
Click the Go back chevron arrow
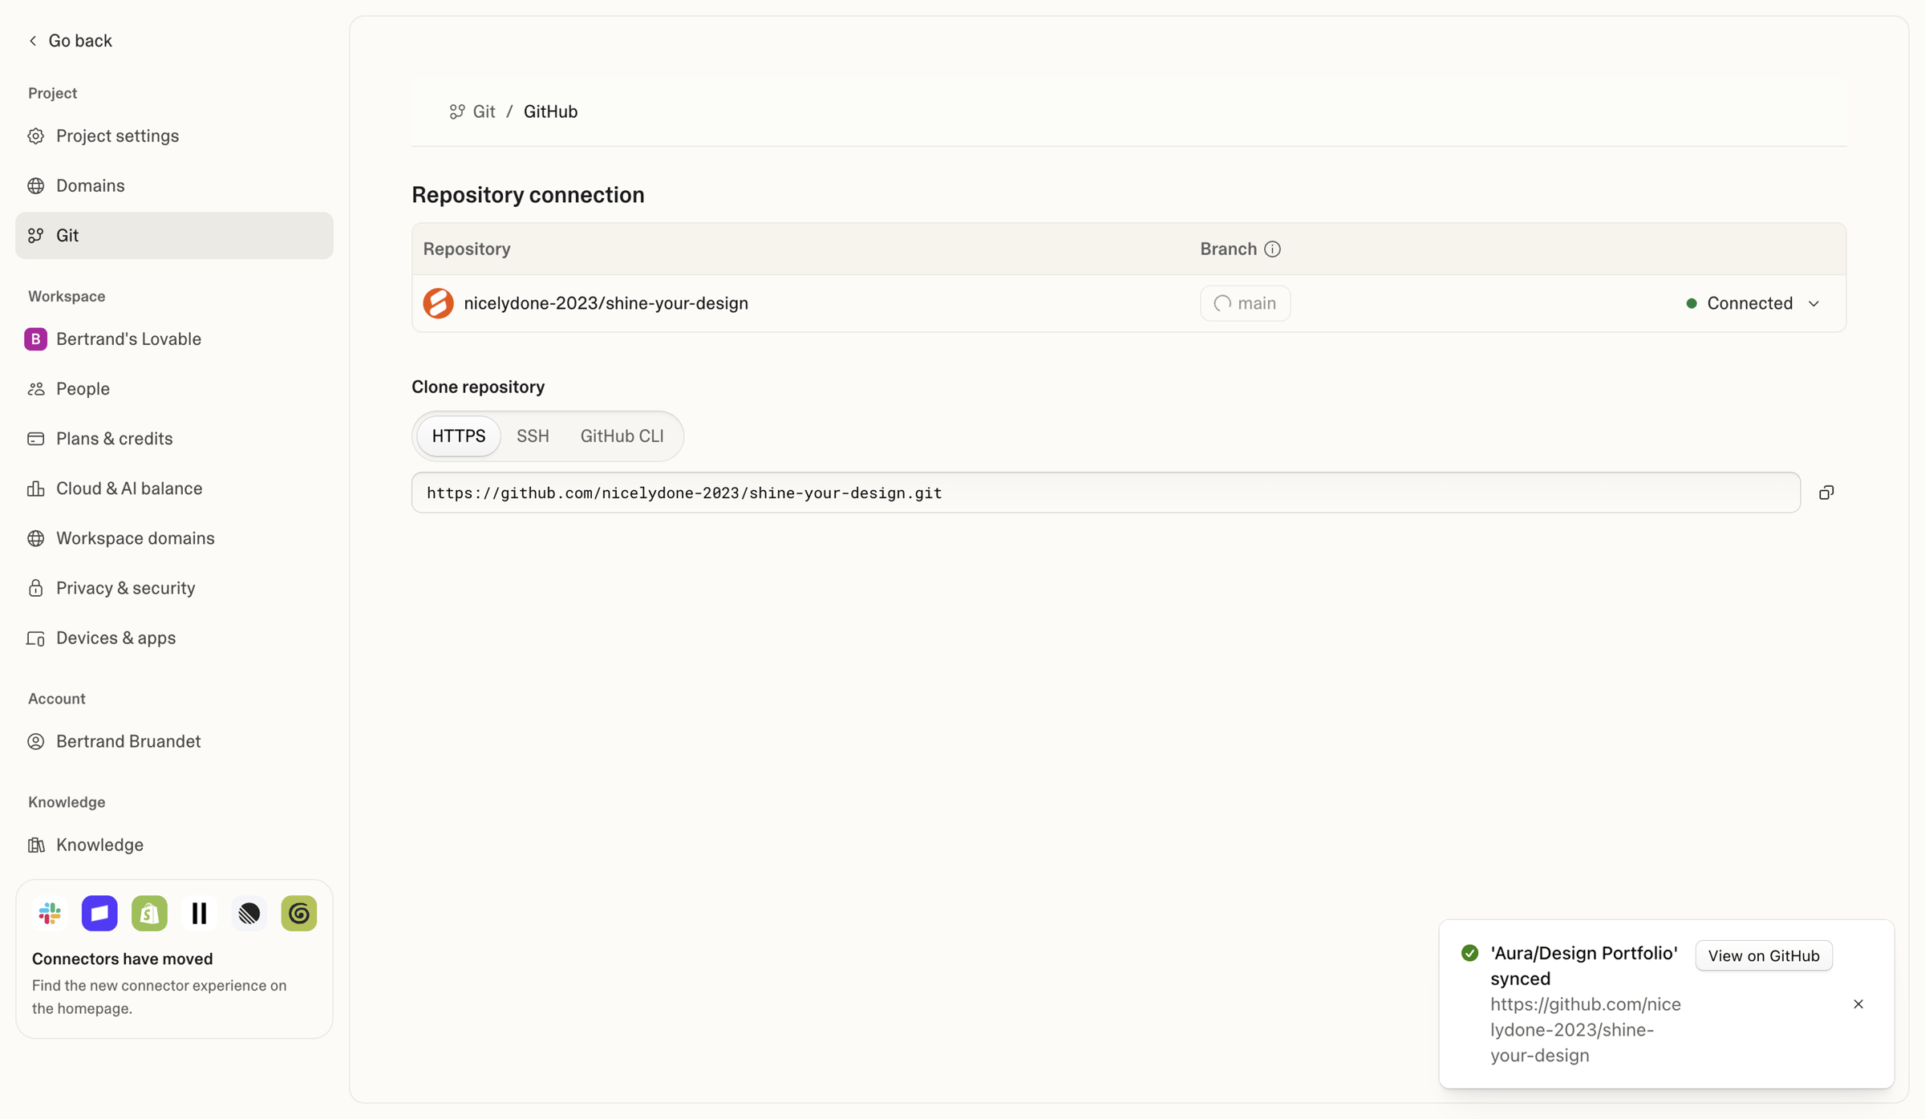click(33, 40)
